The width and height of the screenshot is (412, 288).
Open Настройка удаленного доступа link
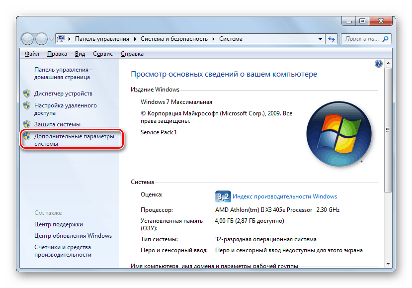click(66, 109)
